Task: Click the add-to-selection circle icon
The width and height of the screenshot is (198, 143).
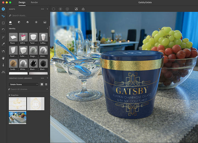Action: tap(61, 9)
